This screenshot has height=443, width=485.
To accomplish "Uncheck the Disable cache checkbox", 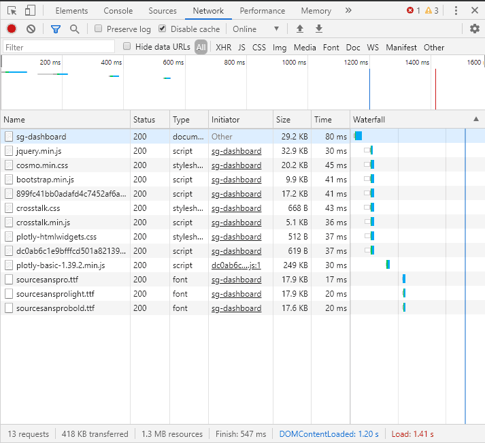I will pos(163,29).
